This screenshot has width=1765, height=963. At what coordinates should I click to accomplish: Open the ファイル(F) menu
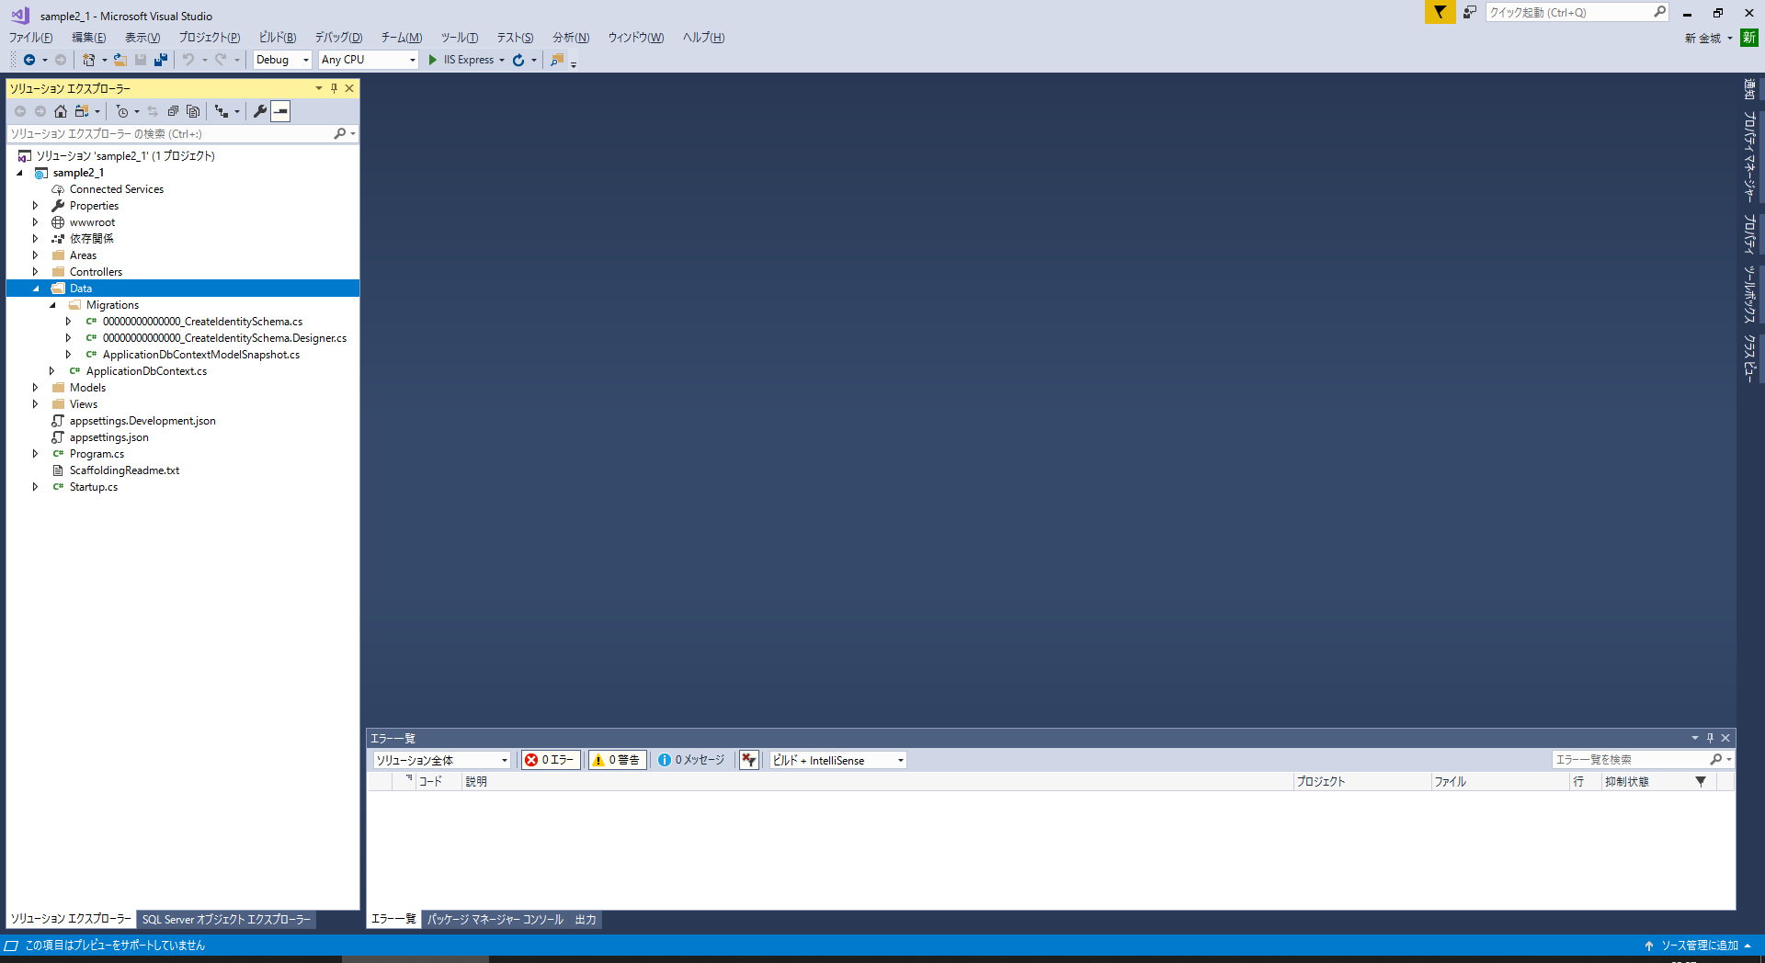pyautogui.click(x=30, y=38)
